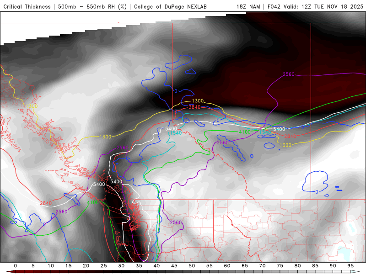Click the 'College of DuPage NEXLAB' header text

coord(170,6)
